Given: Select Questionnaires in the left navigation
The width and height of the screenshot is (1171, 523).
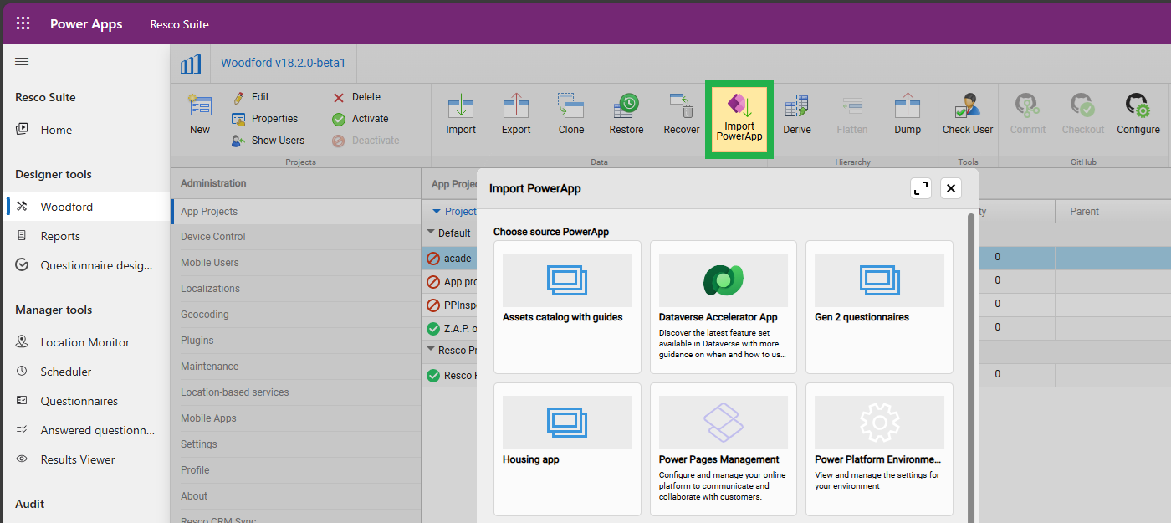Looking at the screenshot, I should [x=79, y=401].
